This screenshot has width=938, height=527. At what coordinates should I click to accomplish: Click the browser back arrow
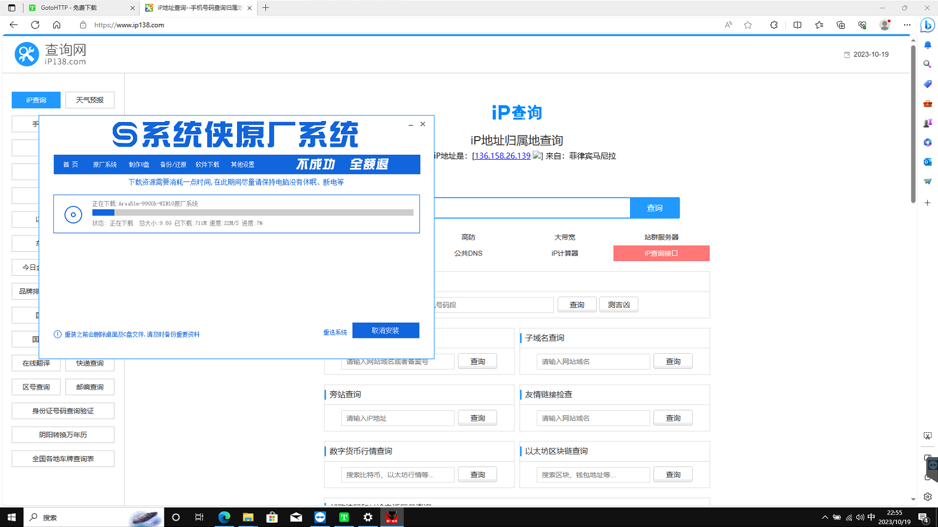(14, 25)
